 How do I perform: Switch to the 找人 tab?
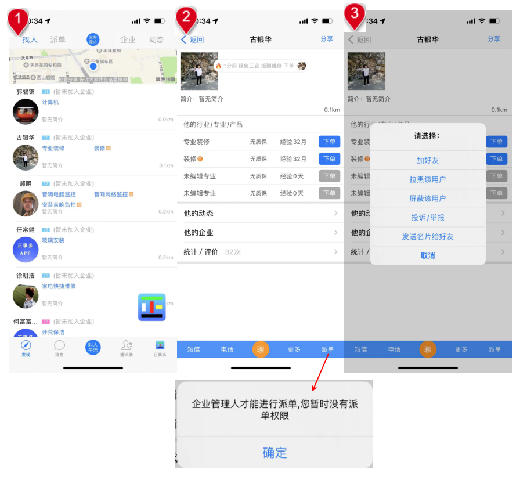point(30,39)
